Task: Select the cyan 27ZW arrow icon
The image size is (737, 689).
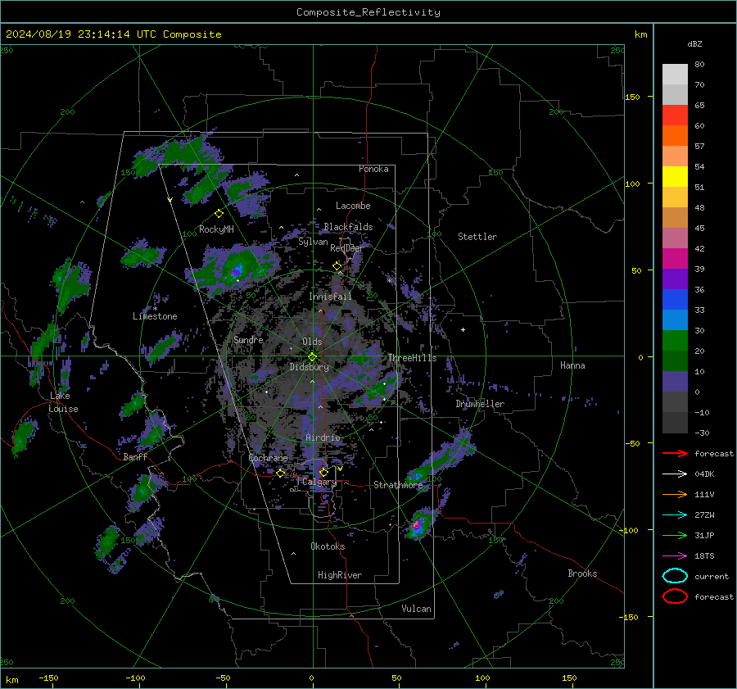Action: pyautogui.click(x=675, y=515)
